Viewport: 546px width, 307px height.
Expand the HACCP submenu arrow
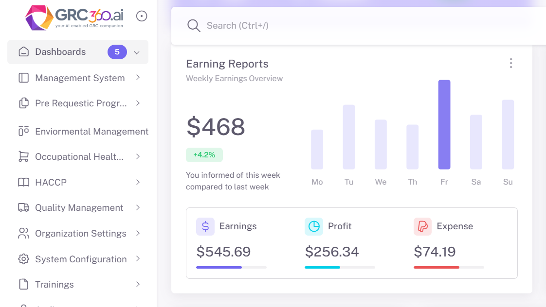click(138, 182)
